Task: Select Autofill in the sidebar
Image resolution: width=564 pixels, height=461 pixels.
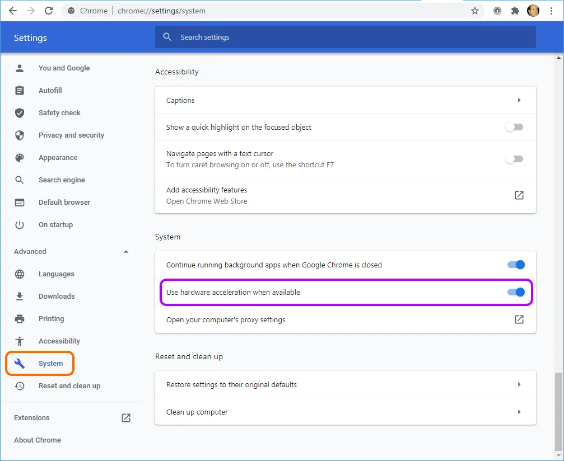Action: point(50,90)
